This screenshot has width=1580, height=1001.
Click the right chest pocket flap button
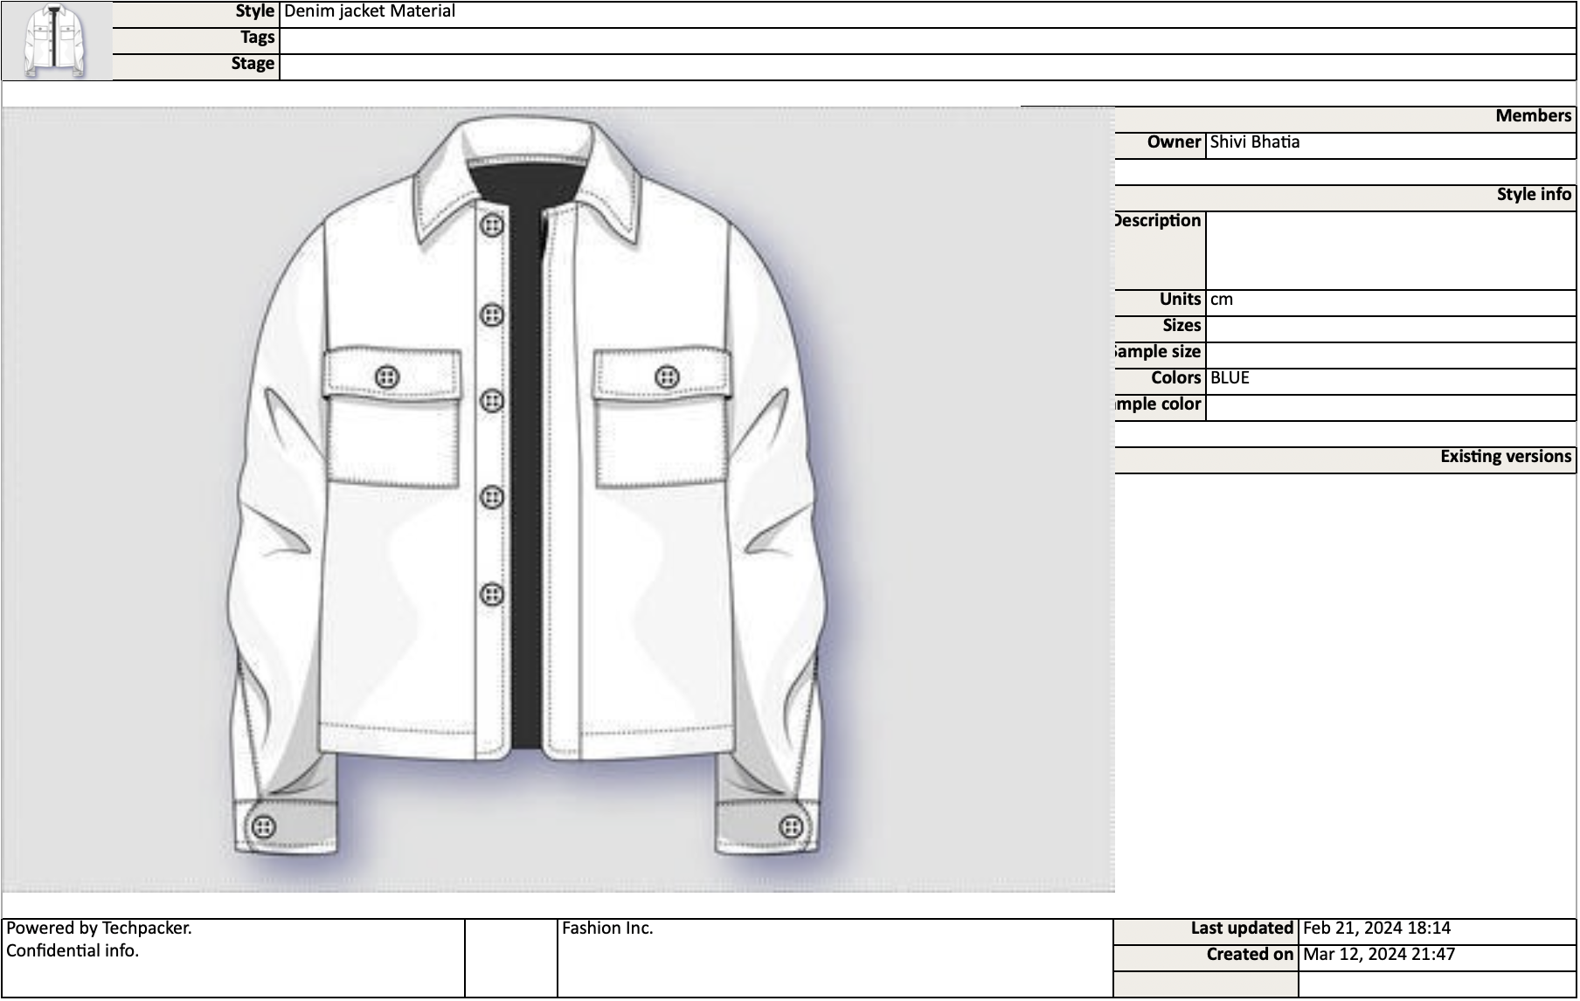pos(669,377)
